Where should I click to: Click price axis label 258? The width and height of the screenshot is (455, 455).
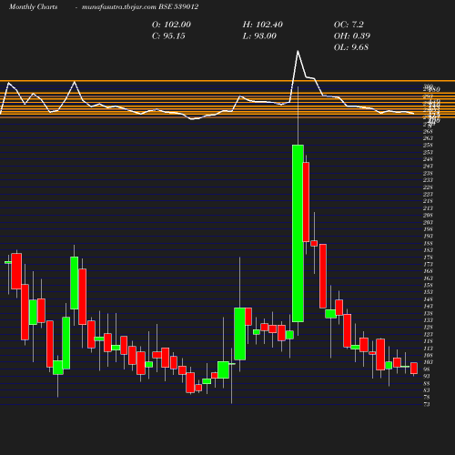pyautogui.click(x=428, y=146)
